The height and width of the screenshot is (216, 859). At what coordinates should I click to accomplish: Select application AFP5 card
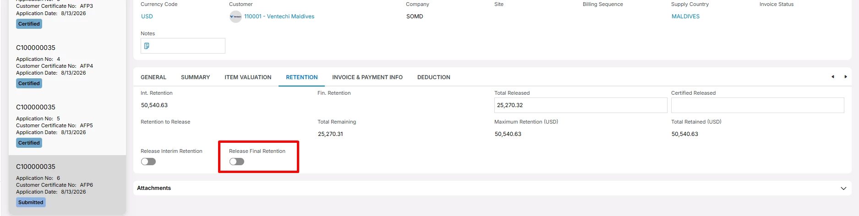67,126
